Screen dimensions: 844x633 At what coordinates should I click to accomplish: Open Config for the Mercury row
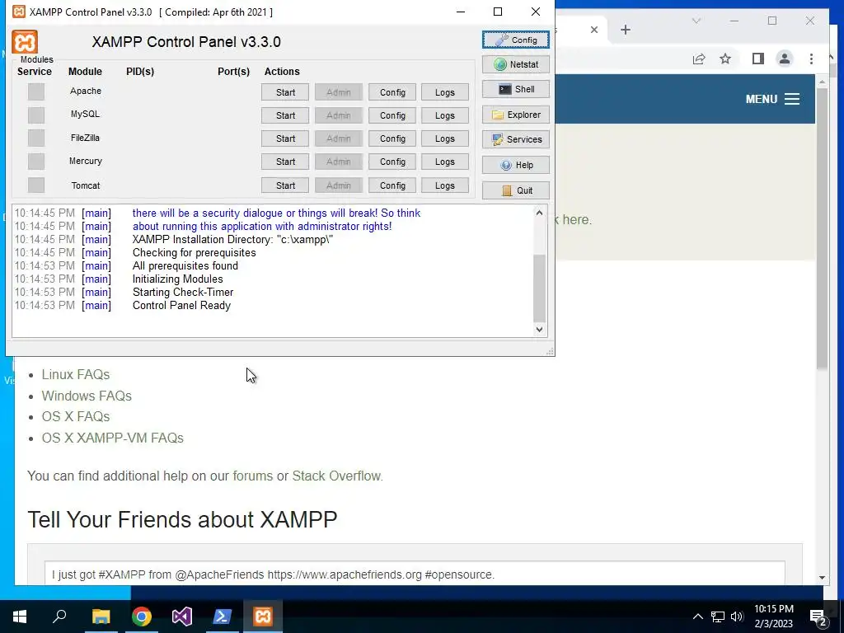pos(392,162)
